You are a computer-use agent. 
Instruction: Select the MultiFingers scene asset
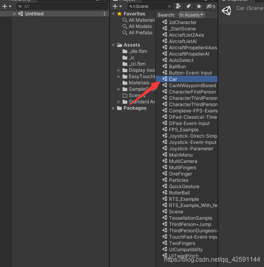(x=186, y=167)
